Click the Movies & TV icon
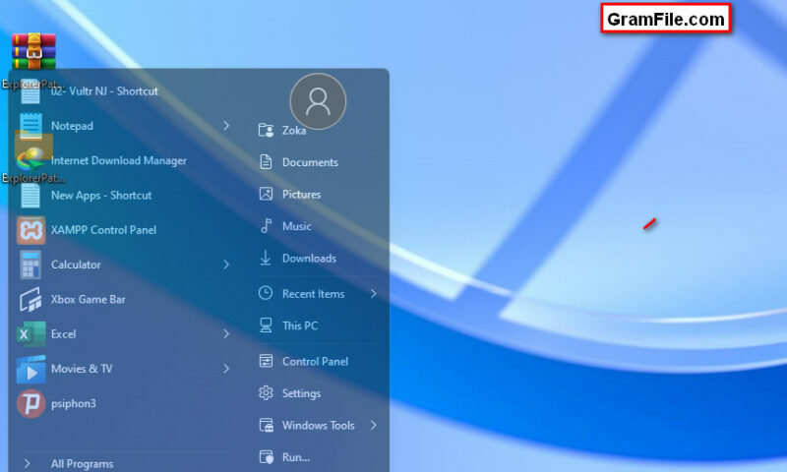 30,369
